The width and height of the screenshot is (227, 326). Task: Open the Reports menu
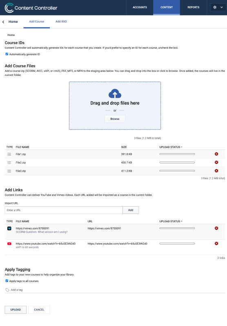tap(193, 7)
